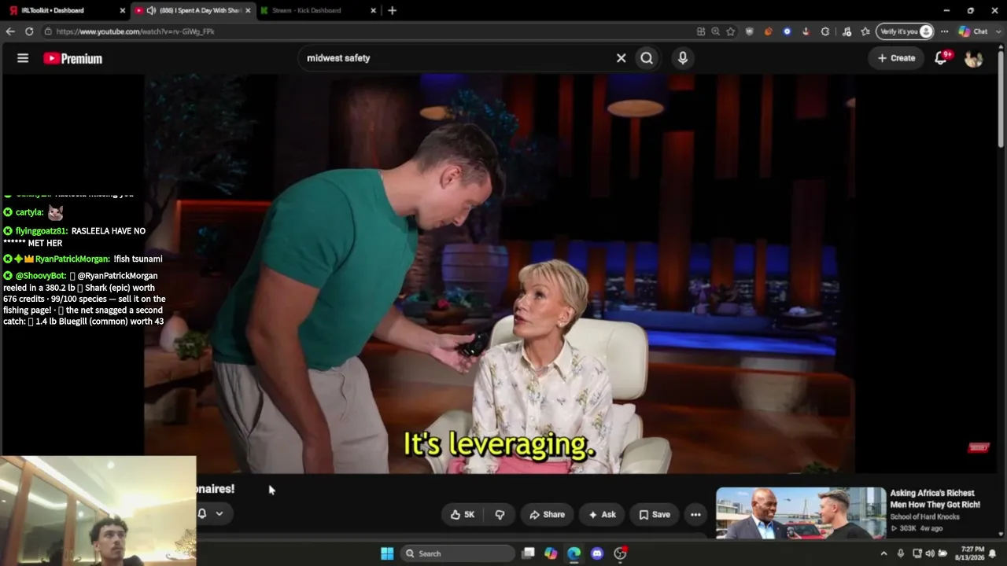Open YouTube notifications bell
Image resolution: width=1007 pixels, height=566 pixels.
941,58
